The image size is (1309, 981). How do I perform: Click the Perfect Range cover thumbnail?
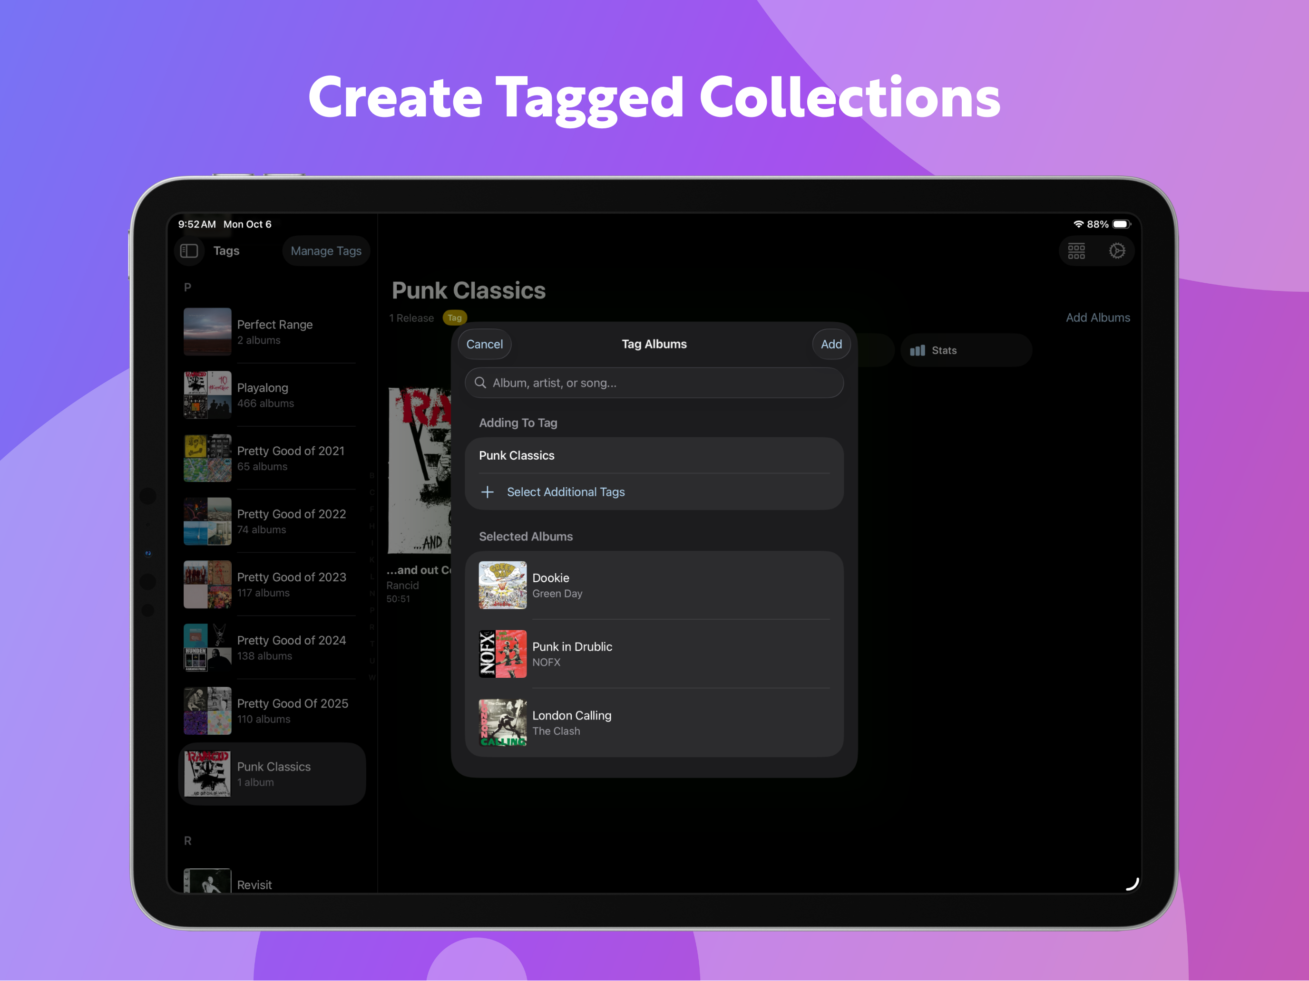pyautogui.click(x=207, y=332)
